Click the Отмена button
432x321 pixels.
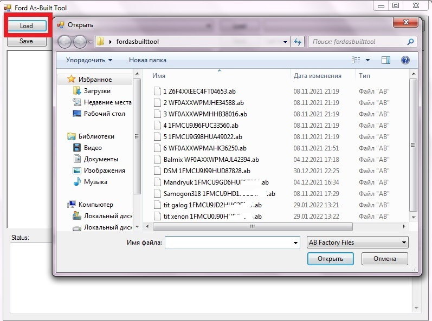(385, 259)
